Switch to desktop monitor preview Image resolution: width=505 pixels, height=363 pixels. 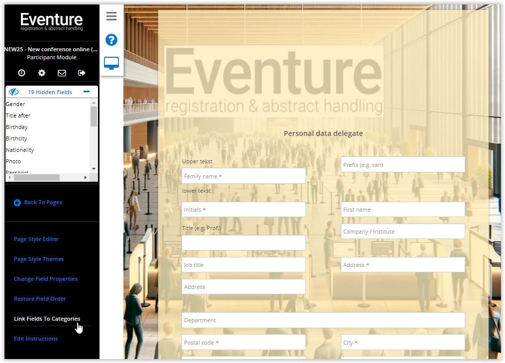pyautogui.click(x=111, y=63)
